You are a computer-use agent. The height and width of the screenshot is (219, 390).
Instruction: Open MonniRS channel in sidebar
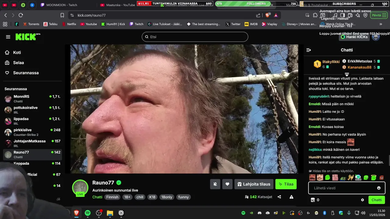pos(32,99)
